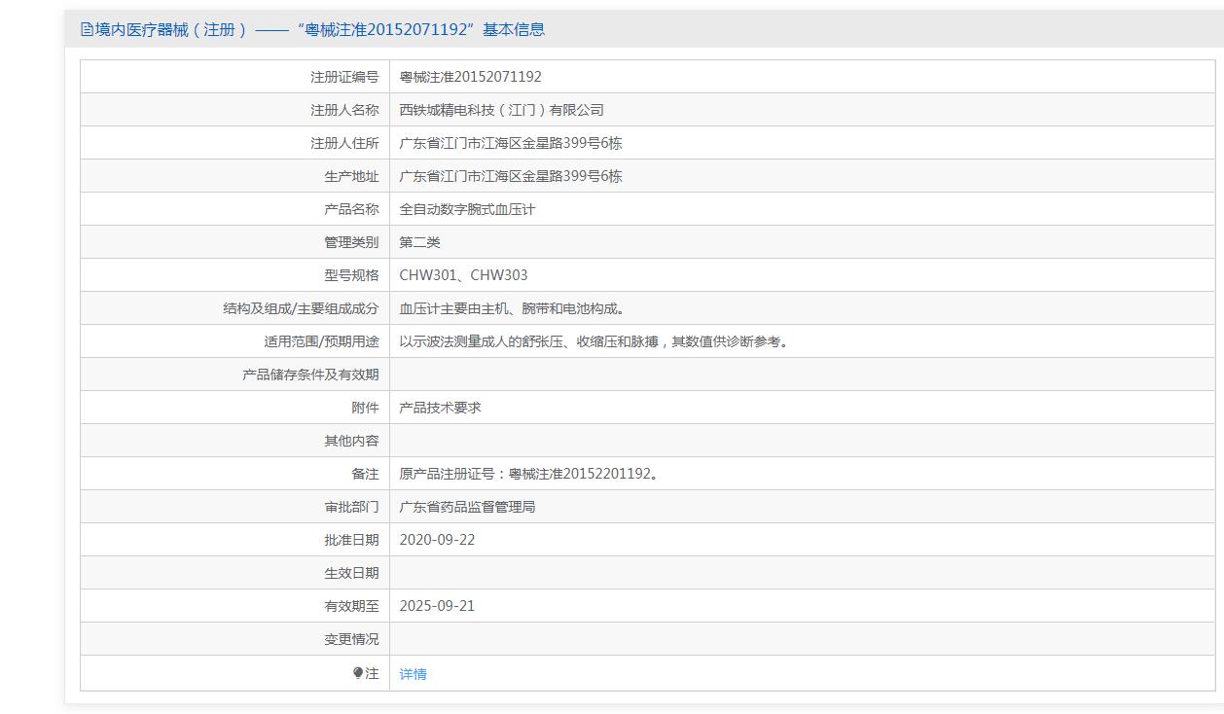Select the 广东省药品监督管理局 value
Viewport: 1224px width, 714px height.
point(468,507)
